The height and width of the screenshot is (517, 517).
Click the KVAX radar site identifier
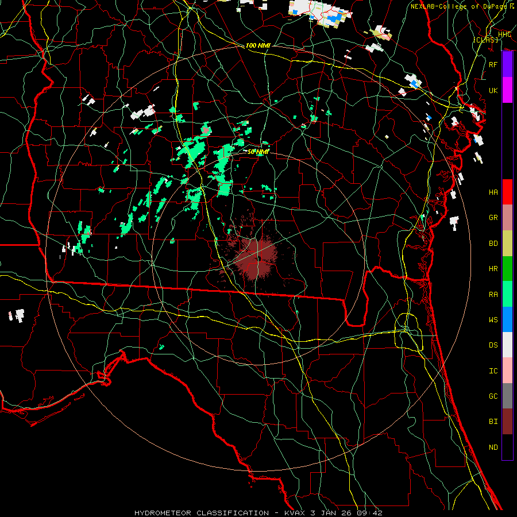click(295, 513)
